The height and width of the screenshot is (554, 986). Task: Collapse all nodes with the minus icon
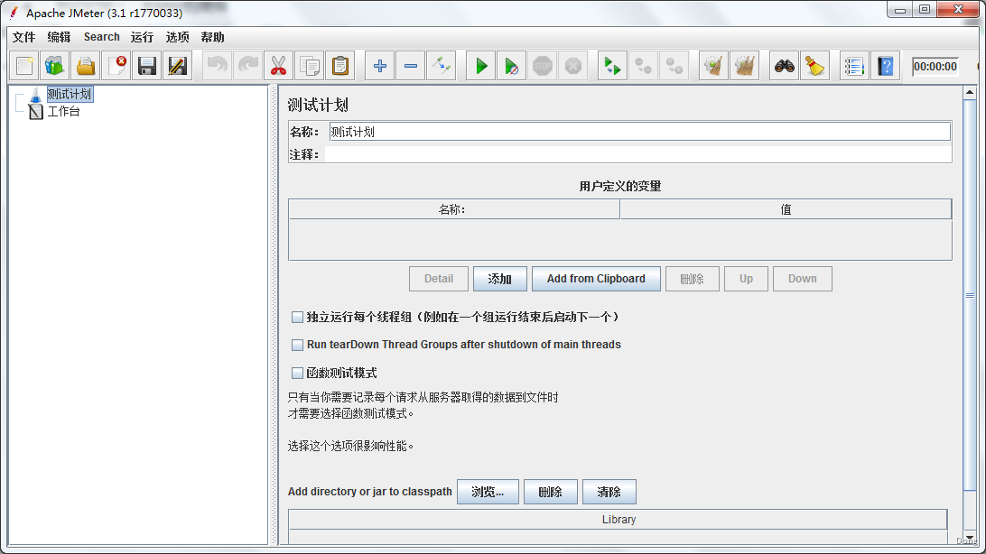[x=411, y=66]
